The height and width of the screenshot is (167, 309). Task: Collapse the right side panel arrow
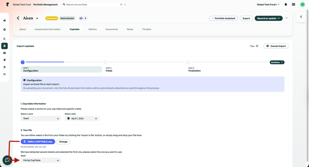(x=301, y=17)
